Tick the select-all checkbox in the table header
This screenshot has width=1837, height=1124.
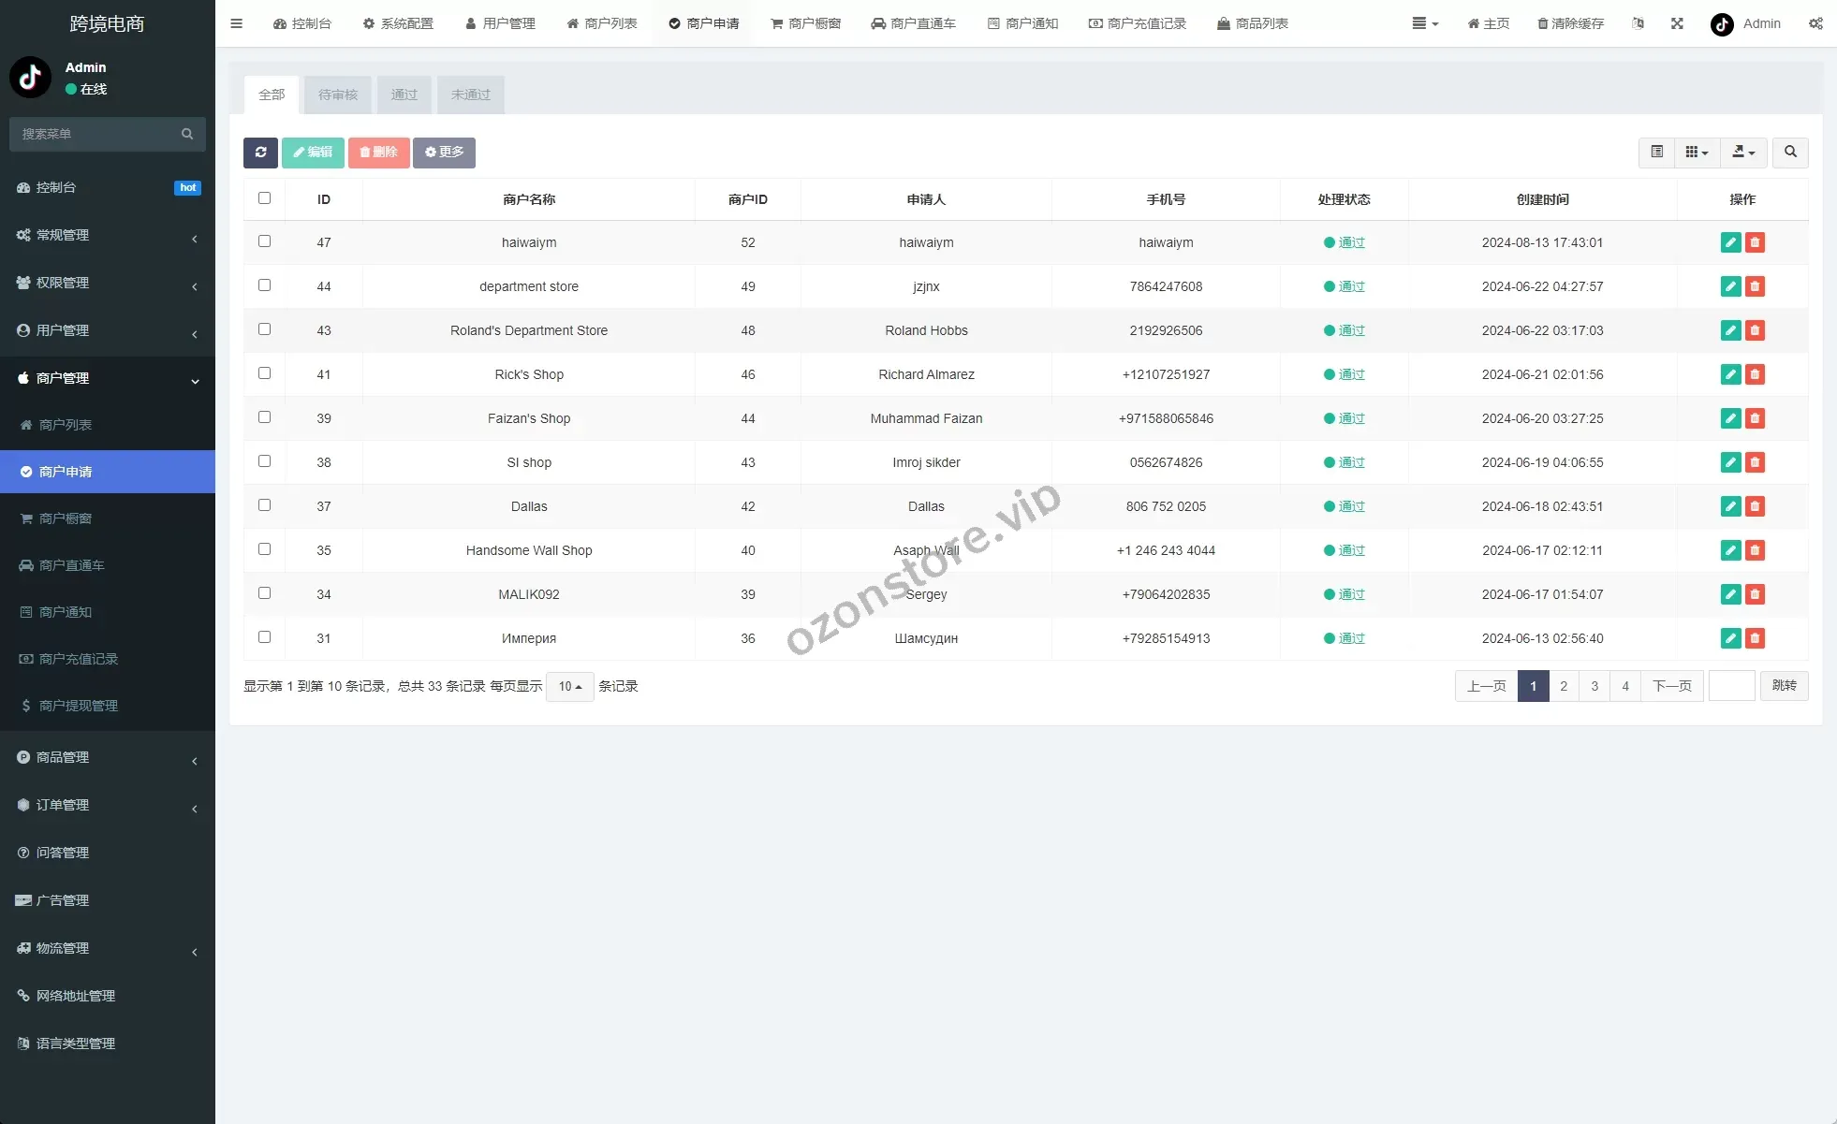pyautogui.click(x=264, y=198)
